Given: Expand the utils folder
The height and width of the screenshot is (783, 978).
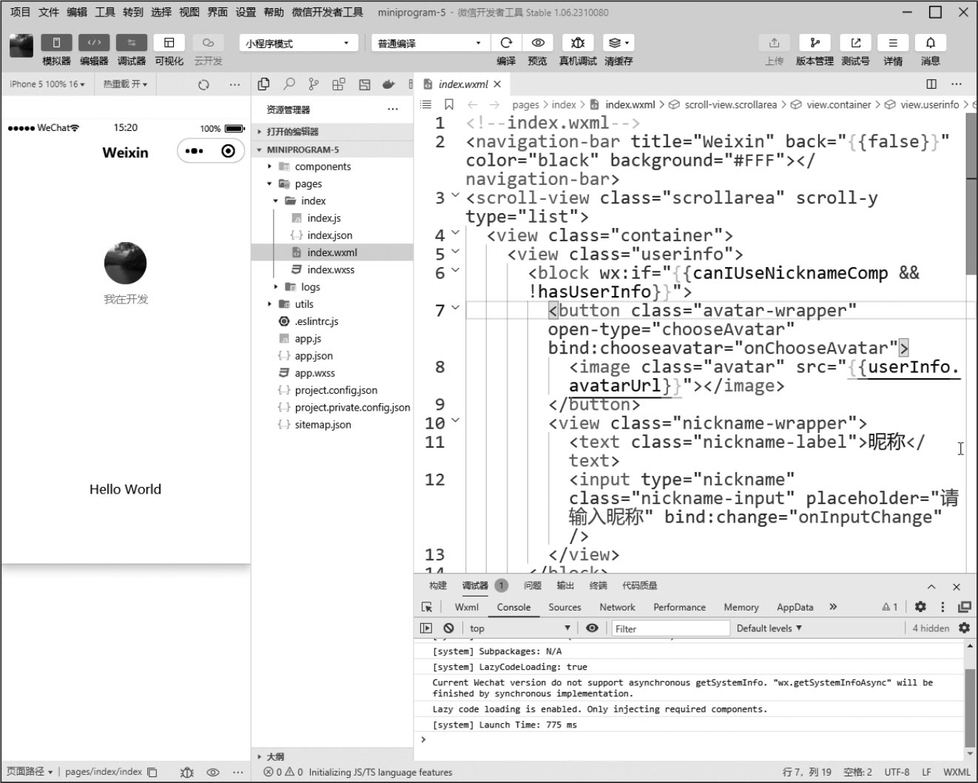Looking at the screenshot, I should click(x=332, y=303).
